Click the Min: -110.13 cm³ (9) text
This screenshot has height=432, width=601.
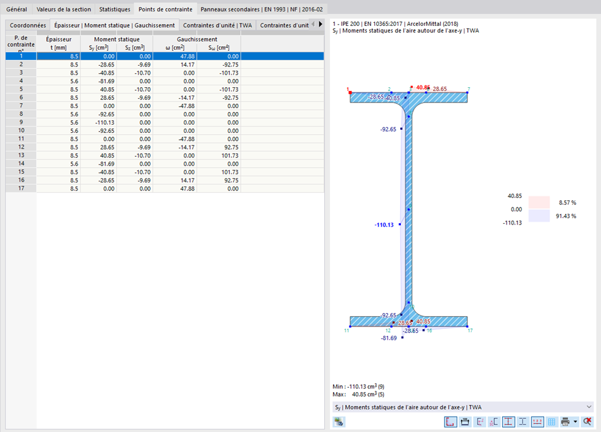pos(358,387)
